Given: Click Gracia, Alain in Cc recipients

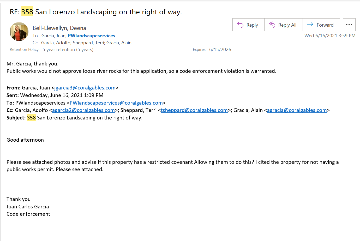Looking at the screenshot, I should pos(119,43).
